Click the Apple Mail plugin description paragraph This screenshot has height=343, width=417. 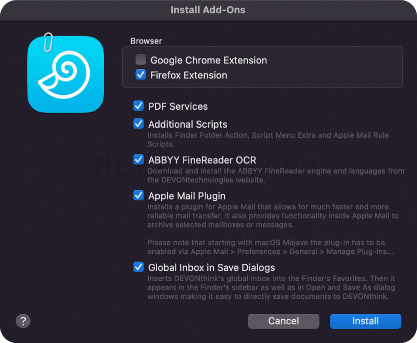click(x=273, y=216)
